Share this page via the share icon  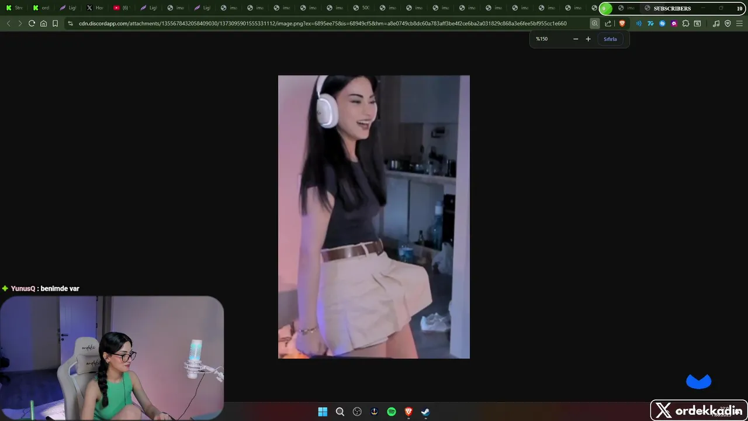(608, 23)
